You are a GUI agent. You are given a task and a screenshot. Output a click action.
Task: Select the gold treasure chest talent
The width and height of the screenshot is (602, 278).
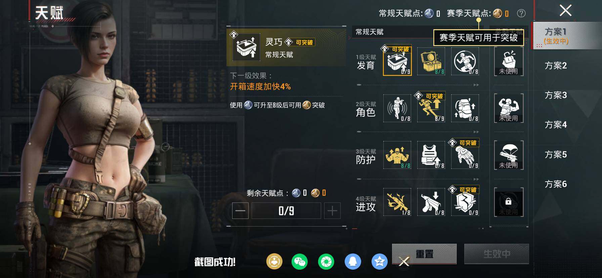(431, 61)
